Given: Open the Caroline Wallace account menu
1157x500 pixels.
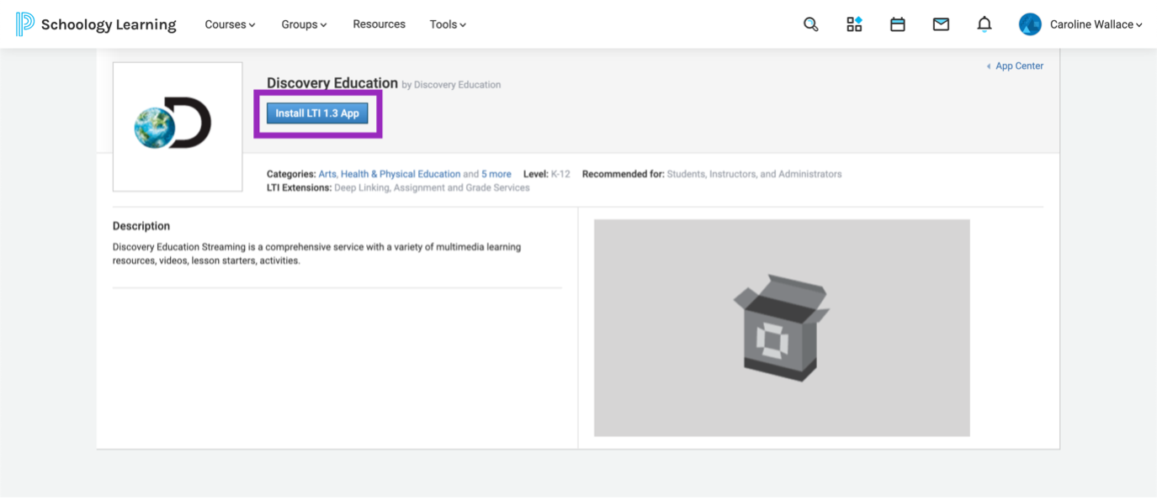Looking at the screenshot, I should point(1096,24).
